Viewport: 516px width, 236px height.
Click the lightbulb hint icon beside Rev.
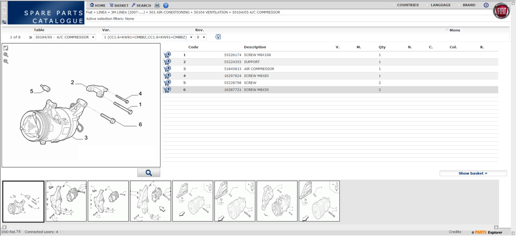(x=218, y=37)
